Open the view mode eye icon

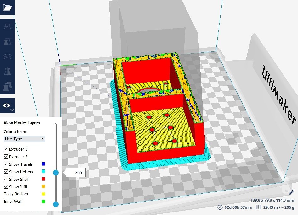tap(7, 105)
